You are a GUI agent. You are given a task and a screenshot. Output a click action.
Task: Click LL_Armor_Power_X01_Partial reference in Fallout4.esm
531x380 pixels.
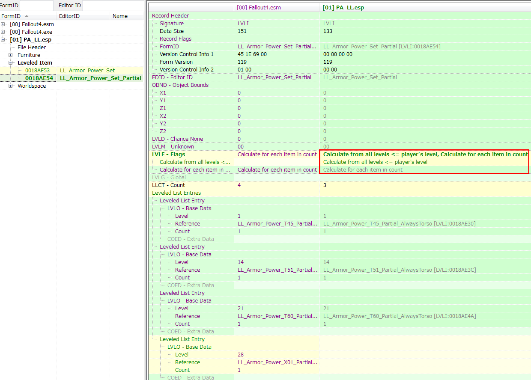click(277, 362)
